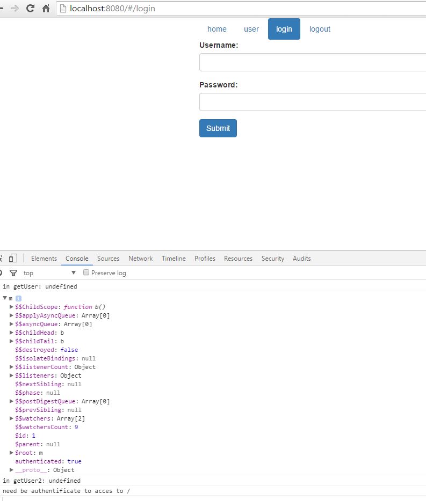This screenshot has height=501, width=426.
Task: Click the 'in getUser2: undefined' log line
Action: coord(41,481)
